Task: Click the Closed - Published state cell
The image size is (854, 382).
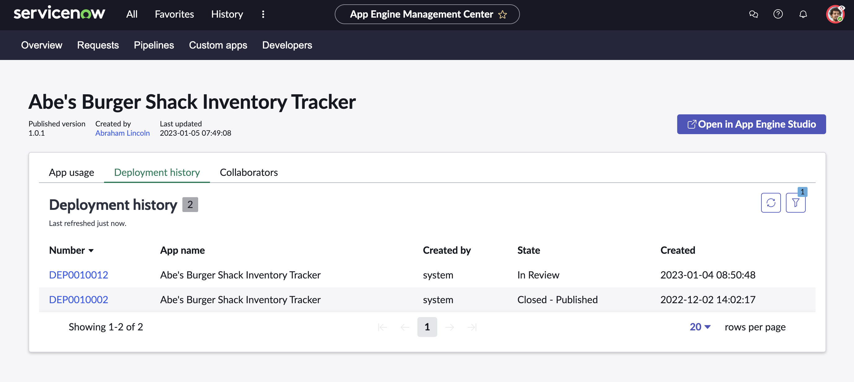Action: (x=557, y=299)
